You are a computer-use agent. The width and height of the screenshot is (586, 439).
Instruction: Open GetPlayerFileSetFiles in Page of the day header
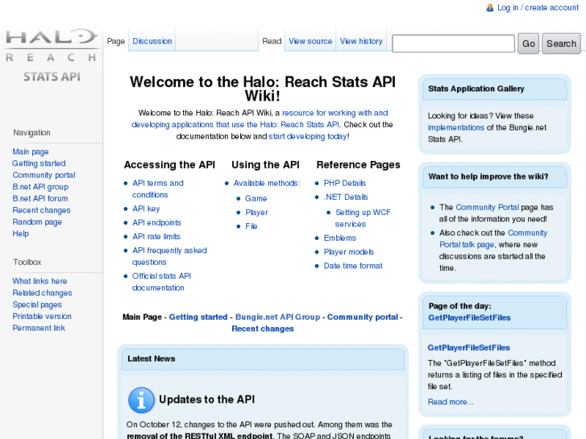[x=469, y=317]
